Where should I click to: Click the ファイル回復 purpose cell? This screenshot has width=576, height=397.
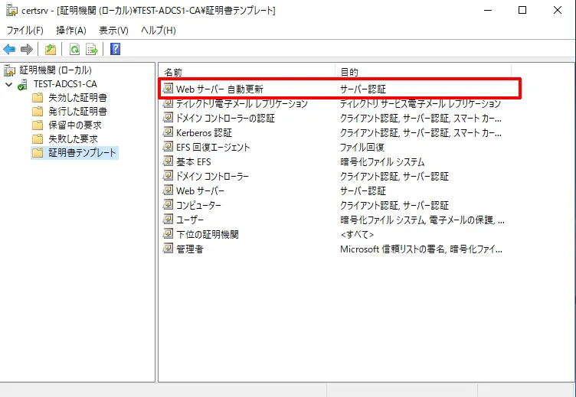click(x=362, y=147)
